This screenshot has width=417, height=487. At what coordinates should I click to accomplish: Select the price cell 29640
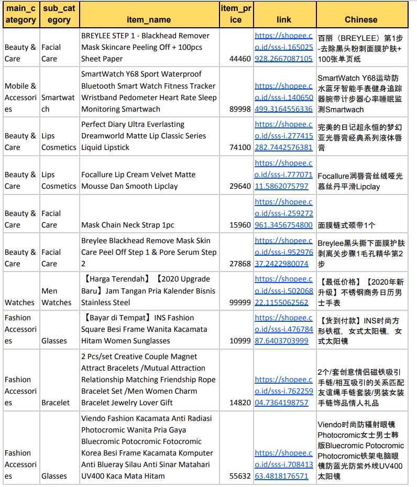pos(236,175)
